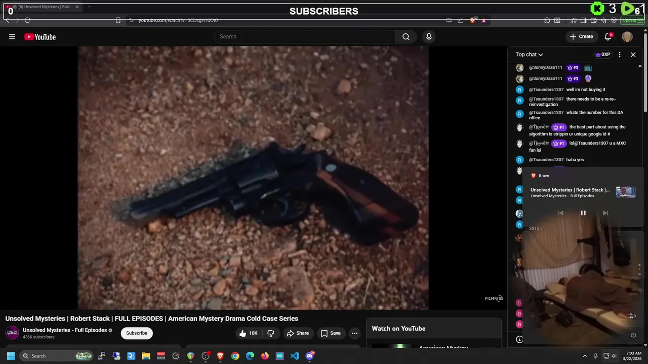The width and height of the screenshot is (648, 364).
Task: Bookmark this page in address bar
Action: tap(118, 20)
